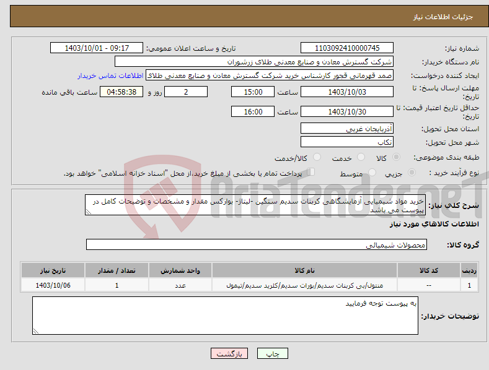Click the resize handle of buyer notes box

tap(35, 332)
